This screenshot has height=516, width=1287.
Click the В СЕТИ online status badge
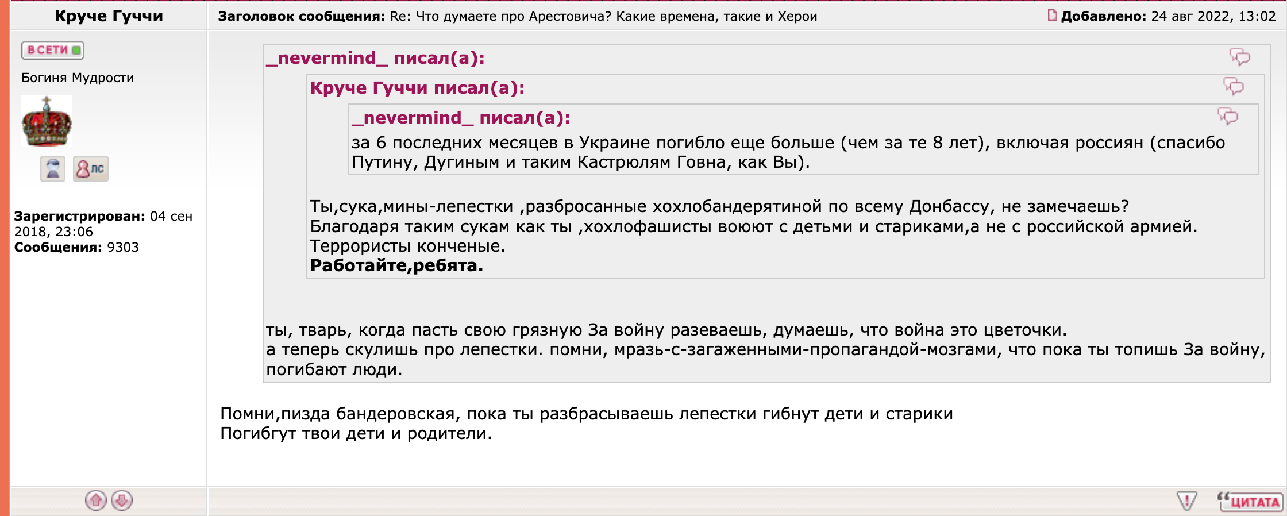tap(53, 51)
